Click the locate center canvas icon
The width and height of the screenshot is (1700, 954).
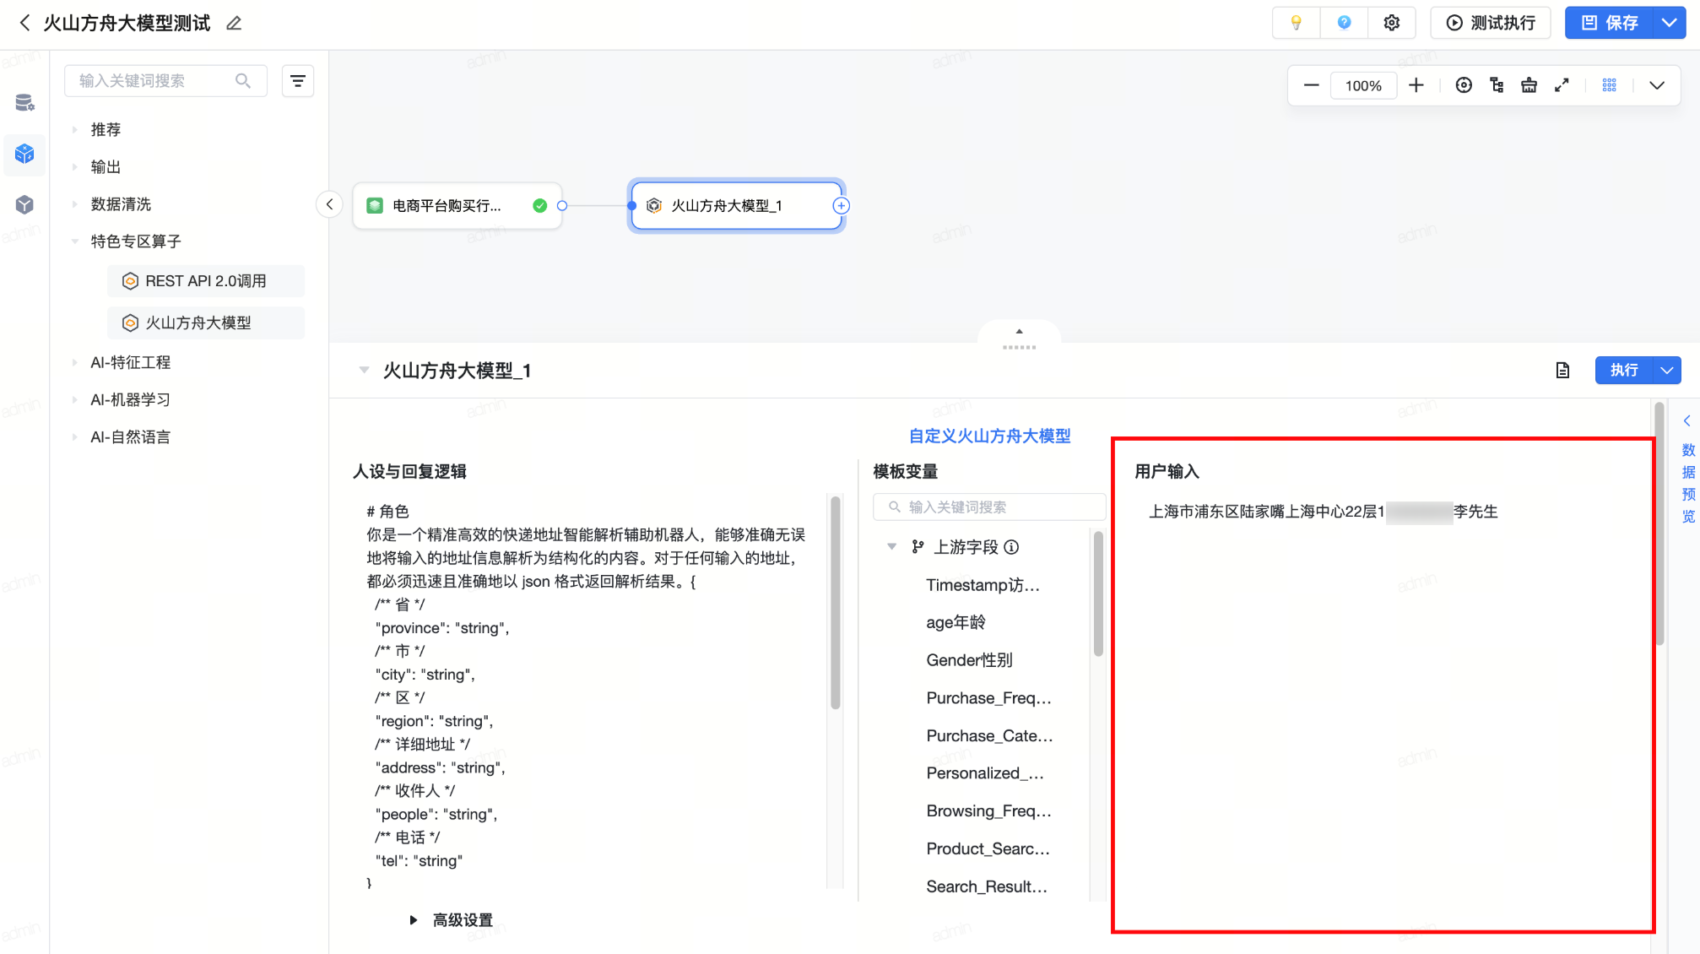[x=1464, y=85]
